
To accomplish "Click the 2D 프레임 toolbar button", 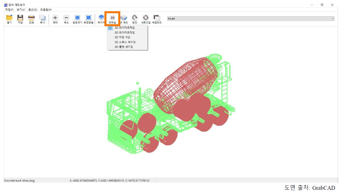I will (112, 19).
